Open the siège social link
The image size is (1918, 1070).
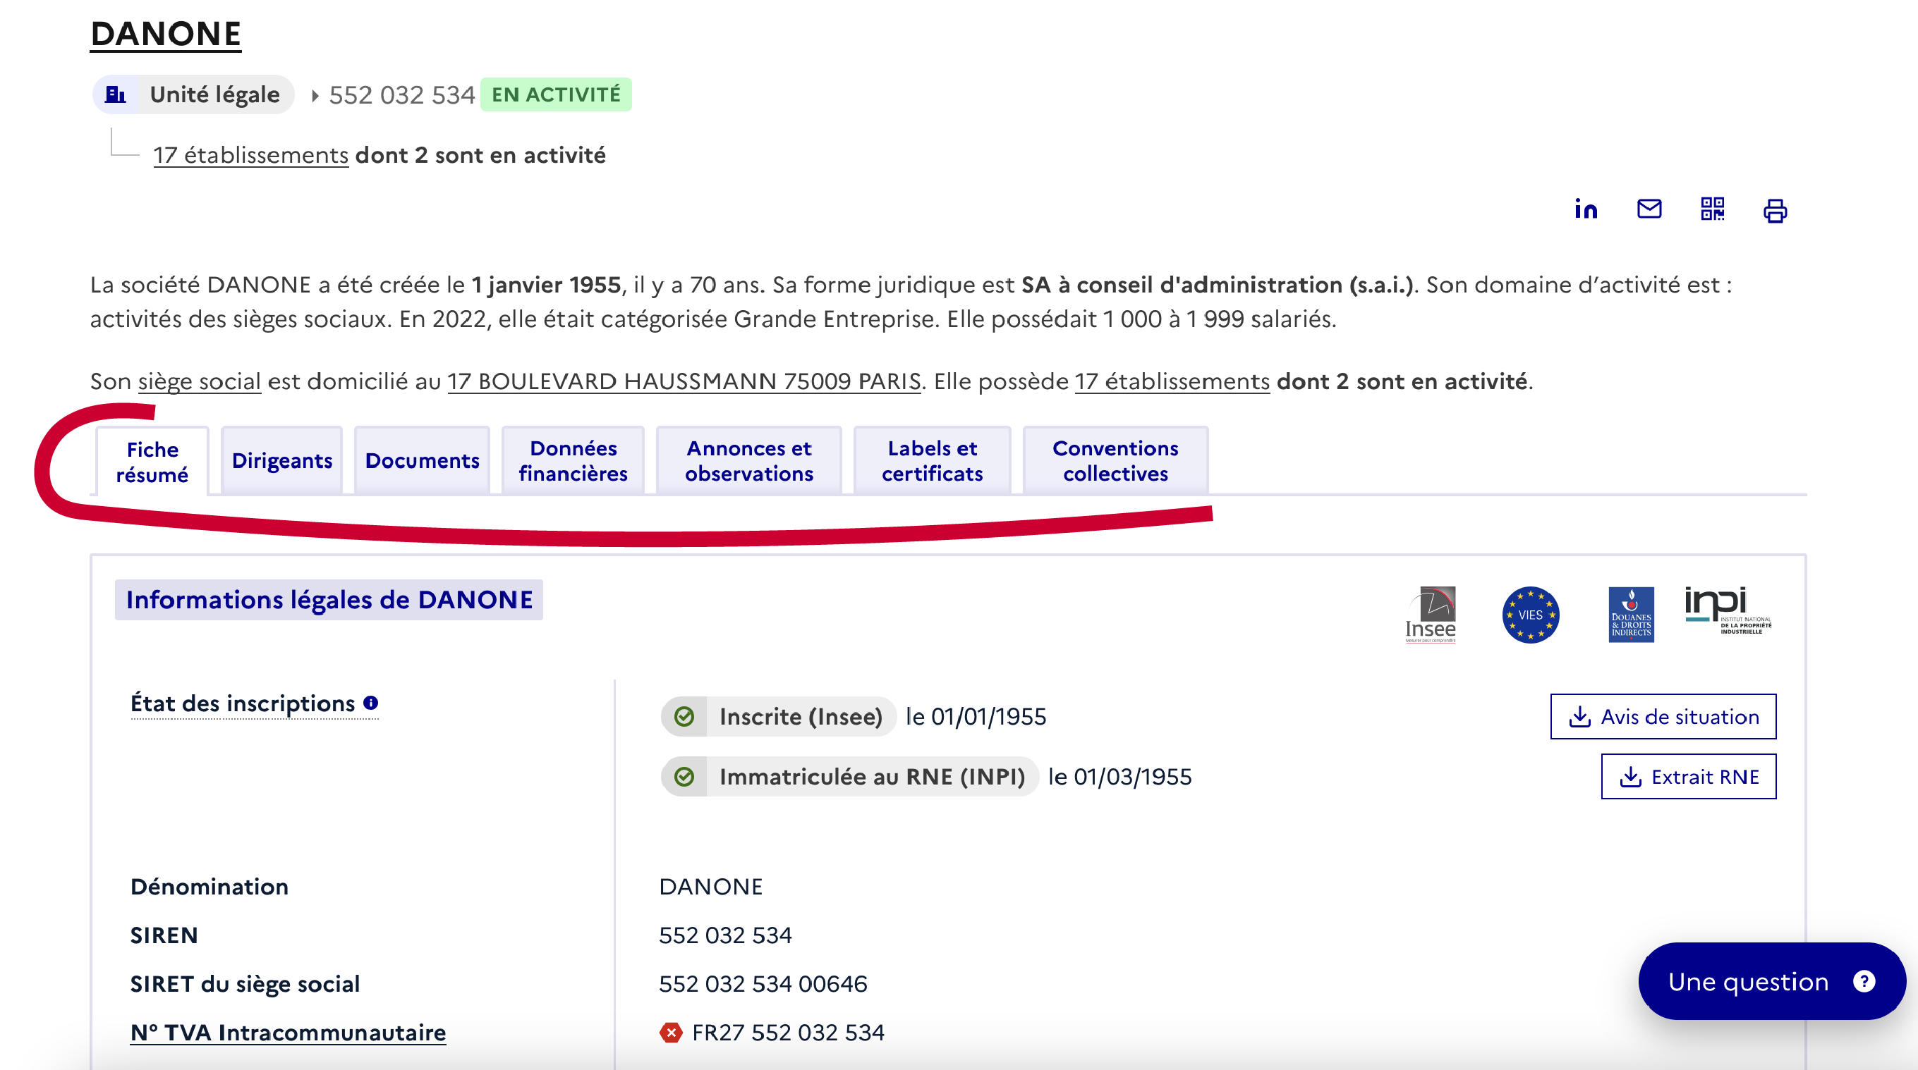[x=200, y=381]
